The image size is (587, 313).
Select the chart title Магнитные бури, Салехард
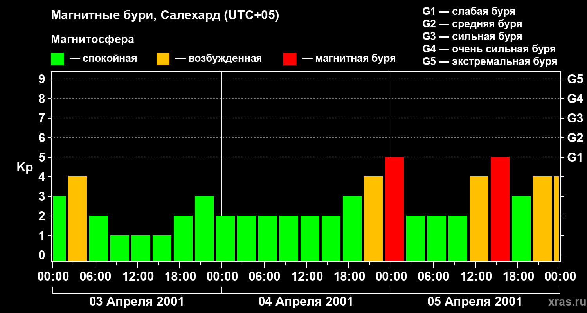tap(165, 16)
